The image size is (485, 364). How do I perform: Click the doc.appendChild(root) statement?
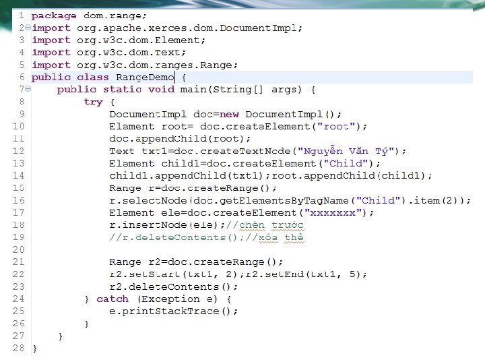coord(180,139)
